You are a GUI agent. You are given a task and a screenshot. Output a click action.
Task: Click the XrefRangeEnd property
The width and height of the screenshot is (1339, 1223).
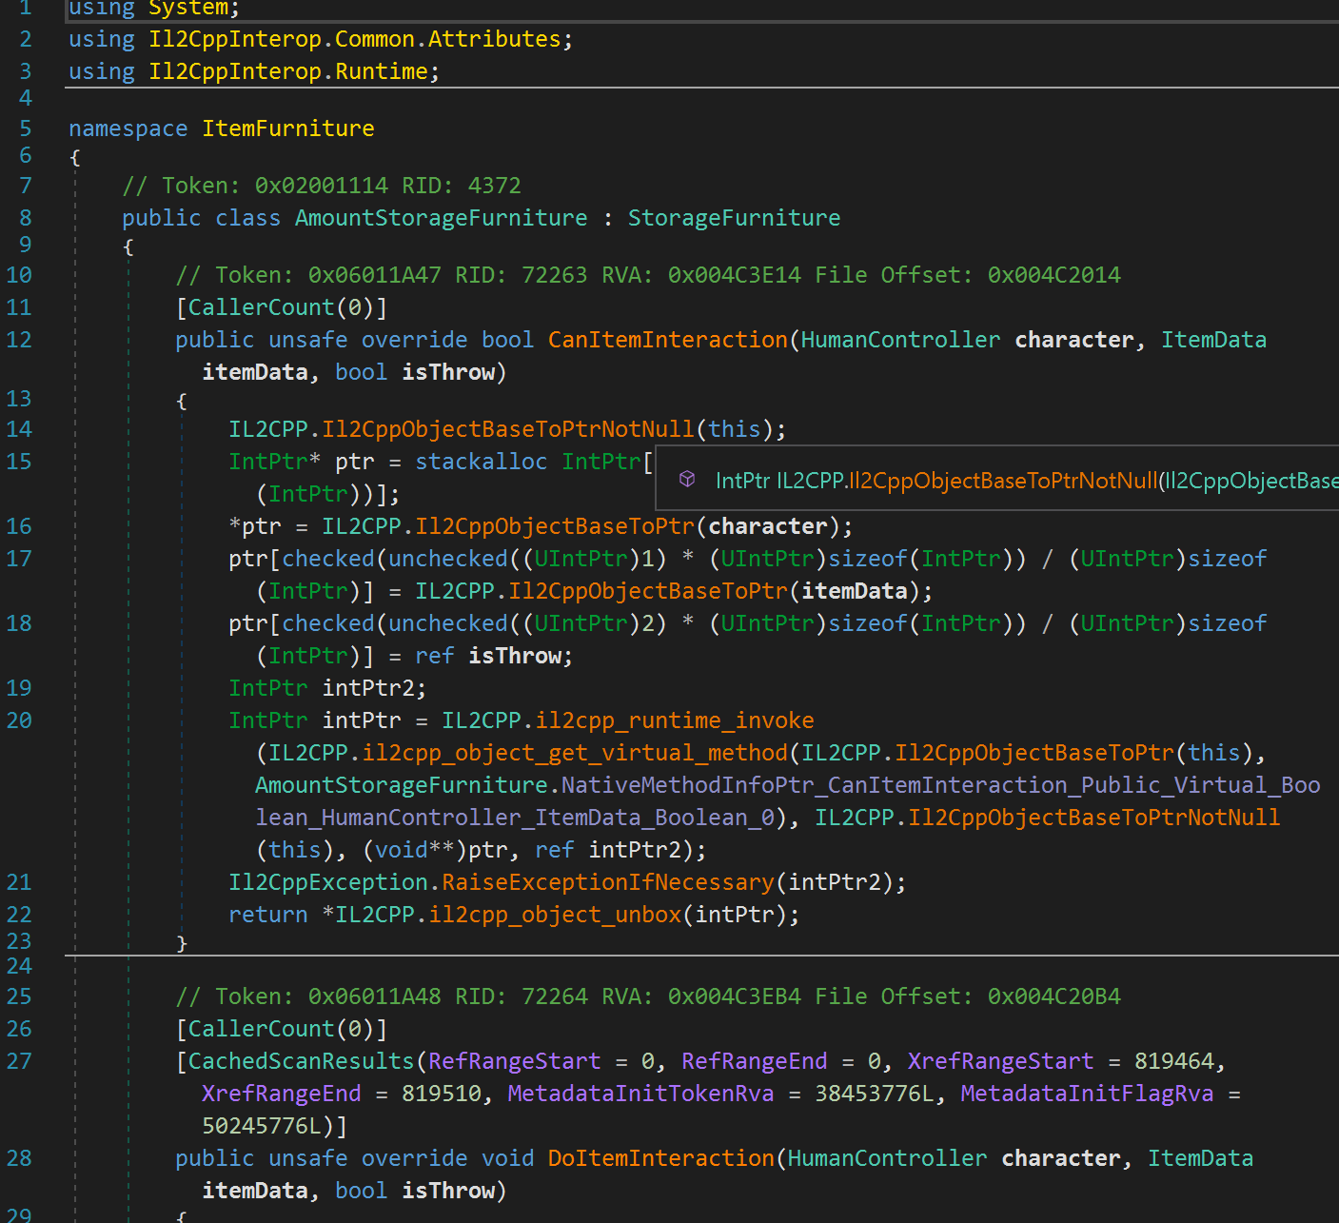282,1094
